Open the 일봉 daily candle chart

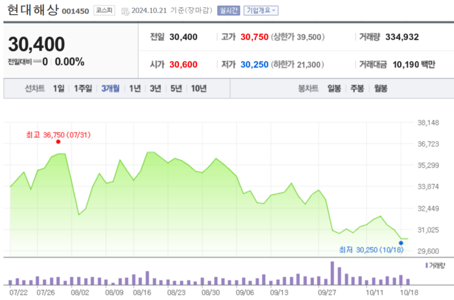(335, 89)
